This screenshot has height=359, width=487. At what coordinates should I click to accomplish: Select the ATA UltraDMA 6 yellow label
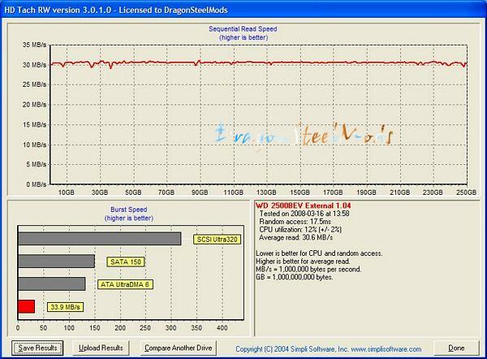[125, 284]
